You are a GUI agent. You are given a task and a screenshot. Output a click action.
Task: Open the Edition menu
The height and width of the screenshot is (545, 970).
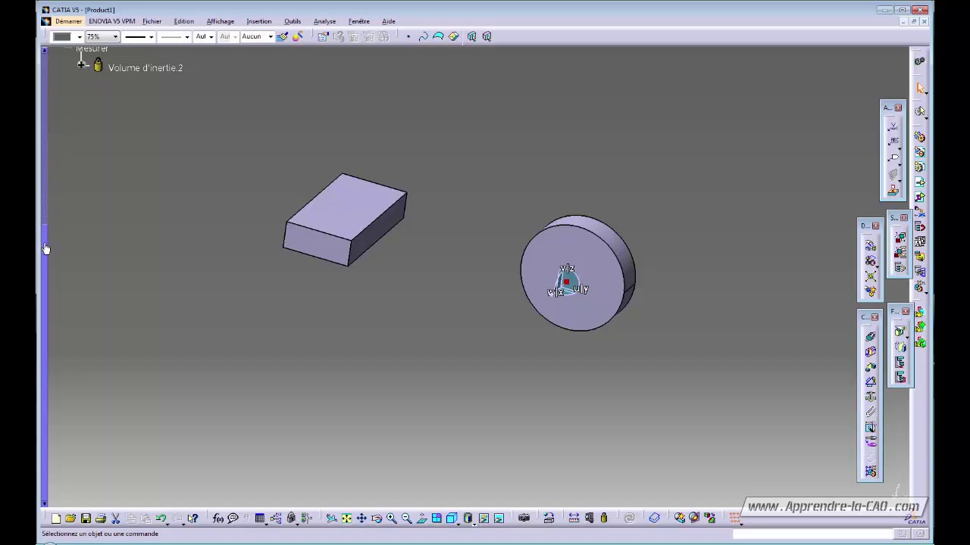[183, 21]
